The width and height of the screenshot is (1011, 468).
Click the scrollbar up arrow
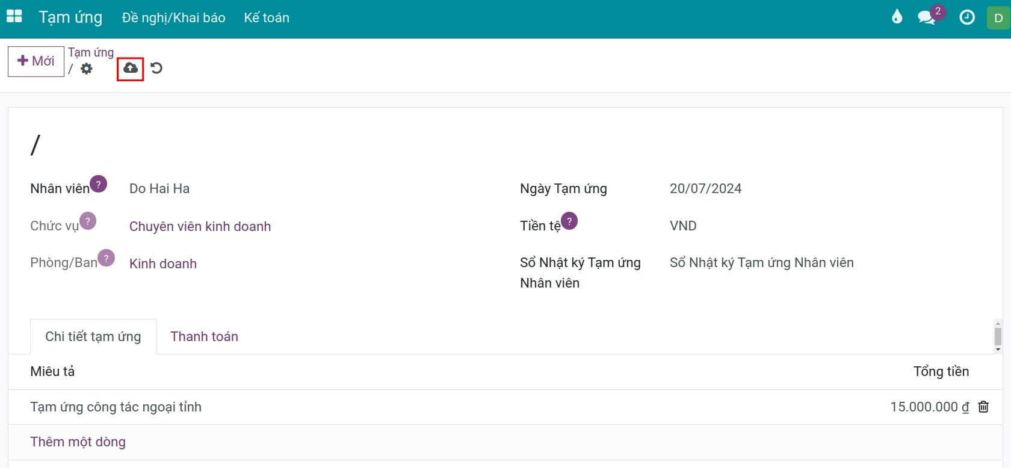coord(998,324)
